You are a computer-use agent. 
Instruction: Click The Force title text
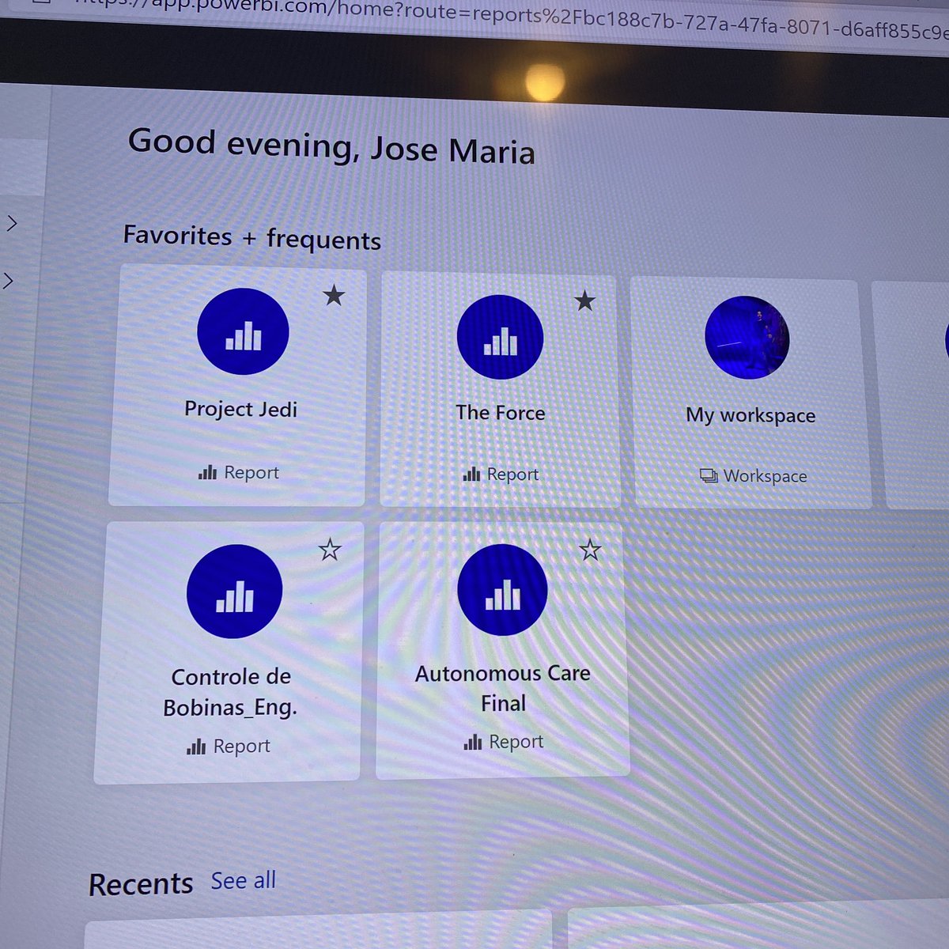501,412
